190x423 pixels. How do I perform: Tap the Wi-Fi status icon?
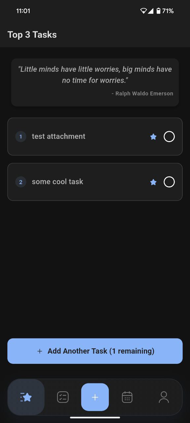[x=143, y=11]
